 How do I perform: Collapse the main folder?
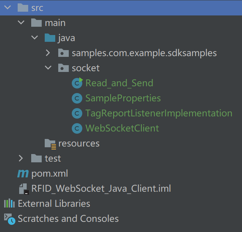[x=21, y=23]
